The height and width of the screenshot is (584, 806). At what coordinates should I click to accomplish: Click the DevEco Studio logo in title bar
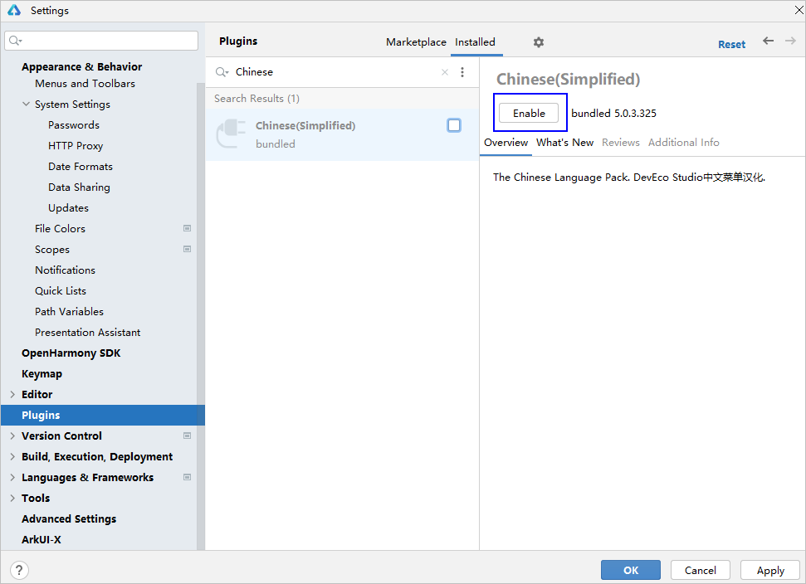coord(14,10)
